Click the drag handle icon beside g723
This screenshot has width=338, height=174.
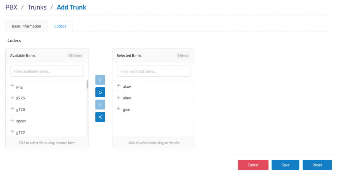[12, 109]
